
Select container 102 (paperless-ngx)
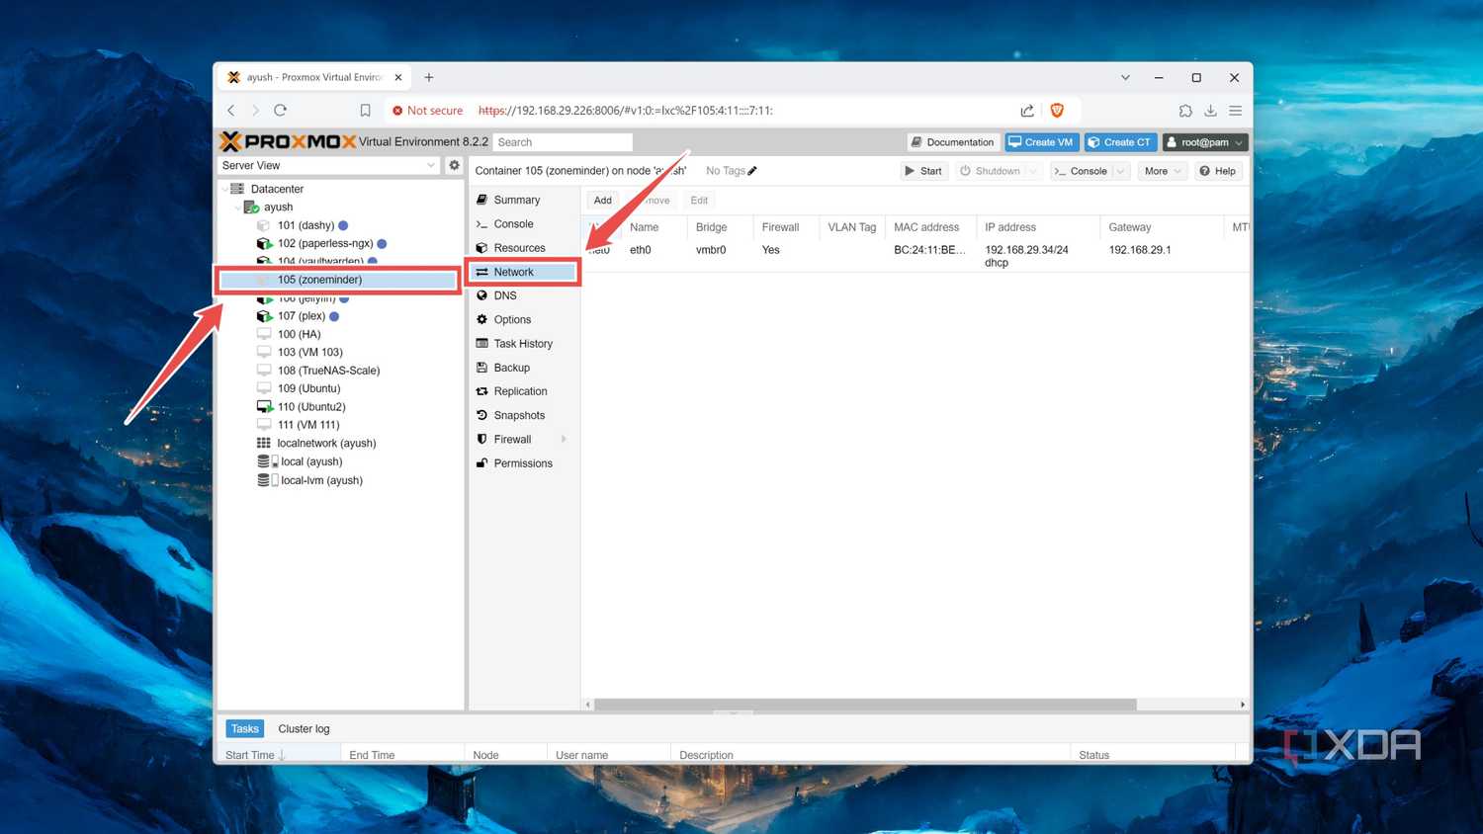(x=325, y=243)
